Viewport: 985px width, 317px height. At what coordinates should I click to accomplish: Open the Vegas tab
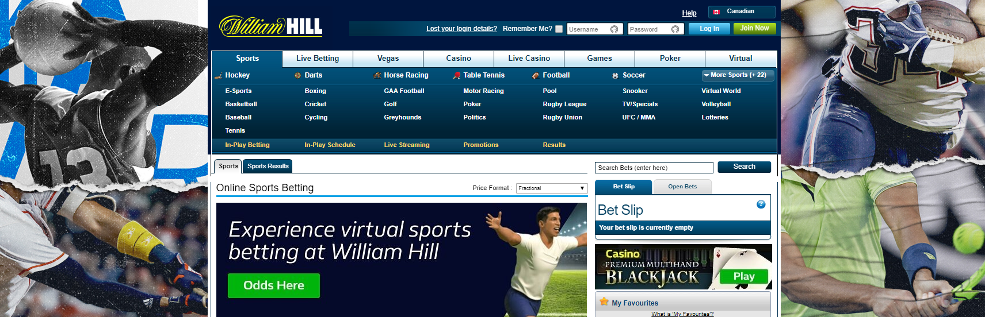(x=388, y=59)
